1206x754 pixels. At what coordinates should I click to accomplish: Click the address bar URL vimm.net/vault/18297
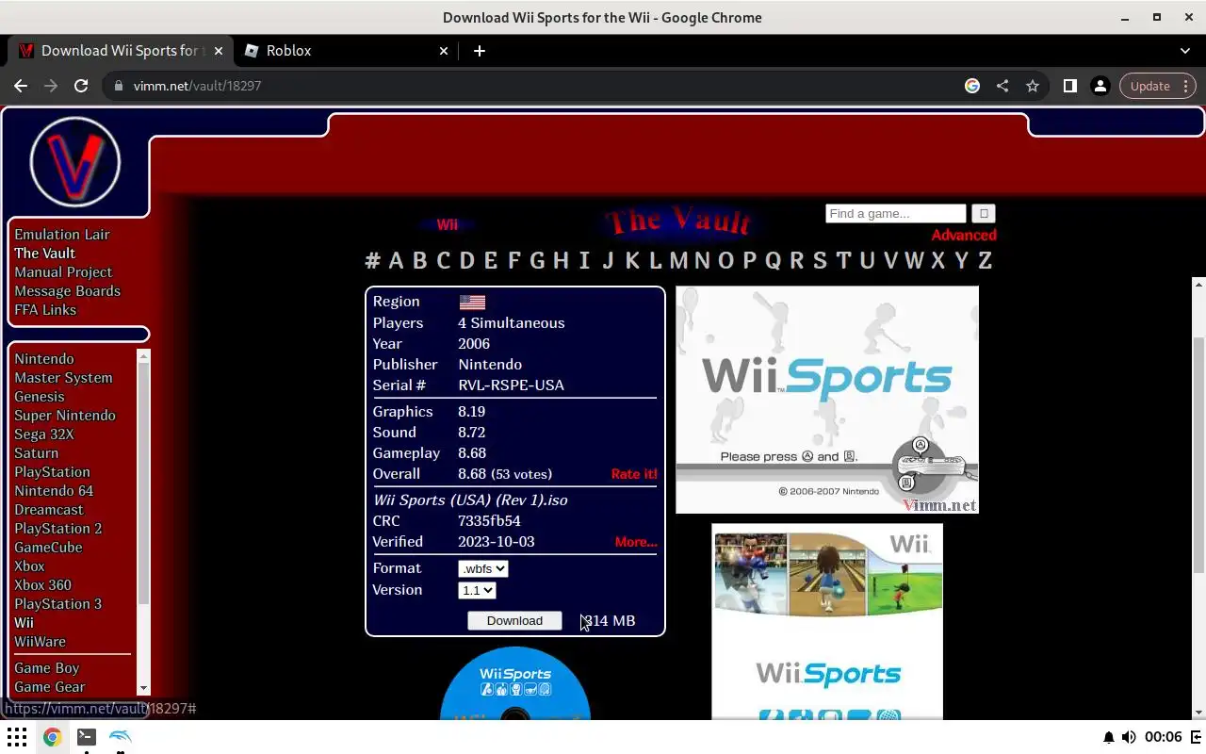tap(197, 86)
